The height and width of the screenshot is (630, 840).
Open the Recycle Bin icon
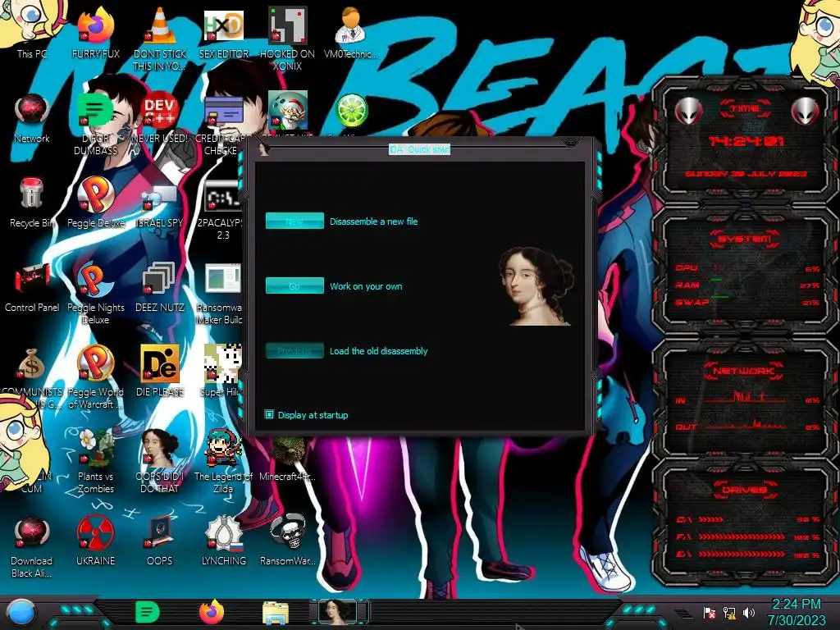point(32,203)
